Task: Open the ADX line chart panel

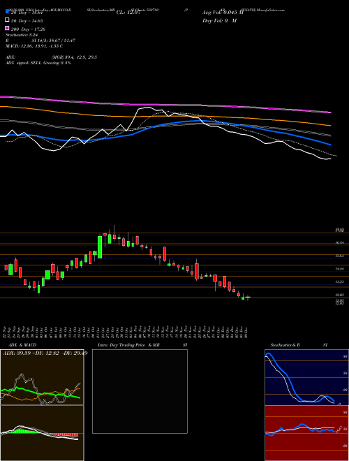Action: [42, 377]
